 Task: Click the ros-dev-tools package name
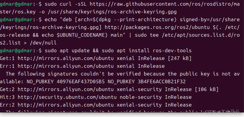pos(172,51)
